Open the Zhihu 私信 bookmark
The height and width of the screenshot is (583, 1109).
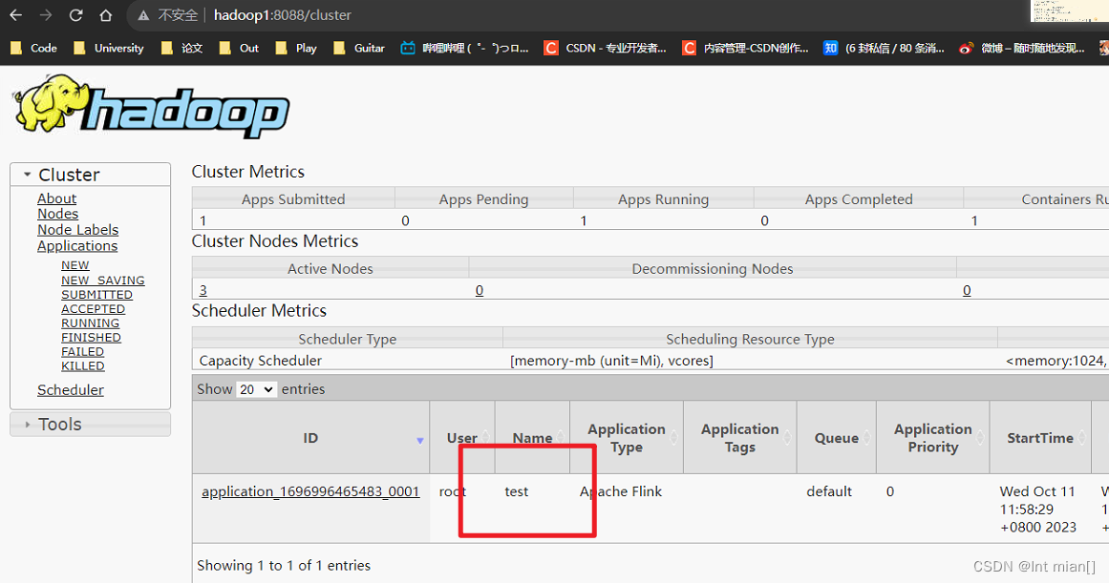885,48
